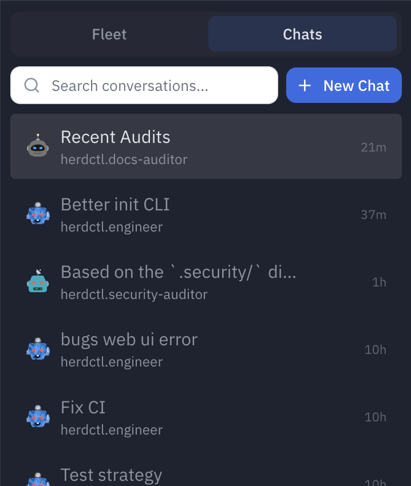Click the plus icon in New Chat
Screen dimensions: 411x486
[305, 86]
